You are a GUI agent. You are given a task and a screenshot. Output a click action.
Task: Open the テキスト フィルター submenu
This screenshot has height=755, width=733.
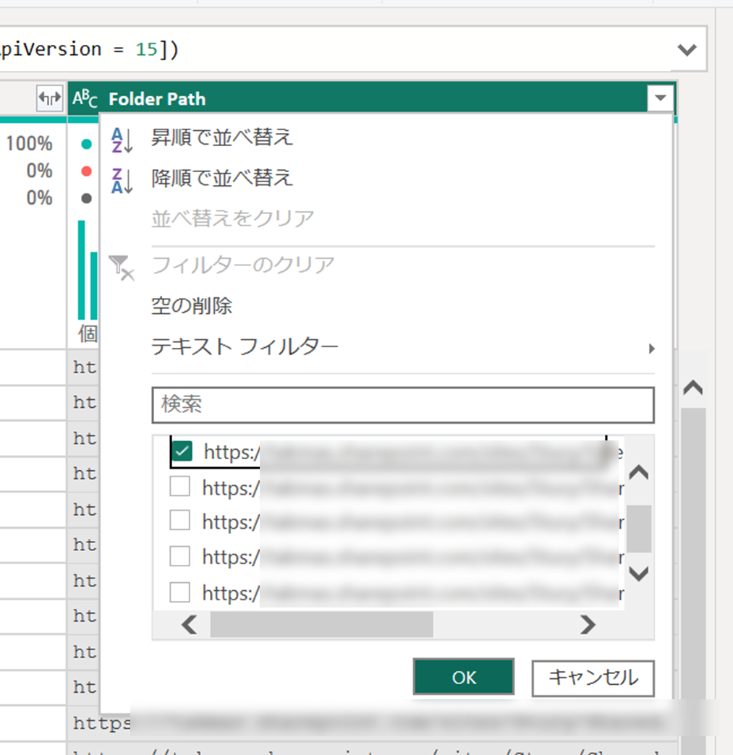403,346
